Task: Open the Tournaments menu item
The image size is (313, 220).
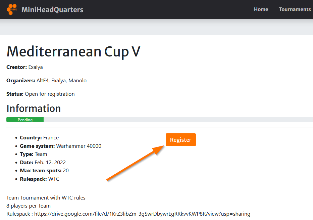Action: (x=295, y=9)
